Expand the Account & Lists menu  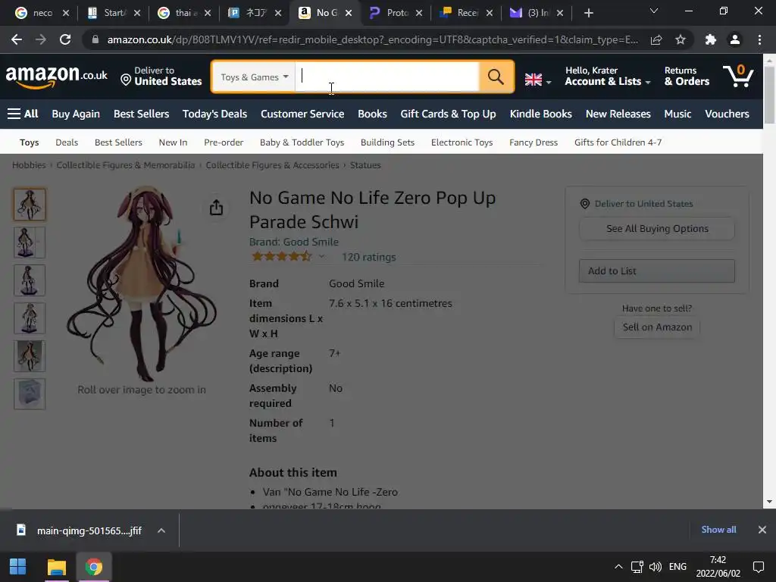[608, 77]
